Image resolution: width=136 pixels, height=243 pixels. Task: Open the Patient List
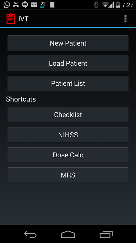point(68,83)
